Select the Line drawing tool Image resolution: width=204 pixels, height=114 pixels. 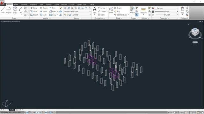[x=3, y=10]
